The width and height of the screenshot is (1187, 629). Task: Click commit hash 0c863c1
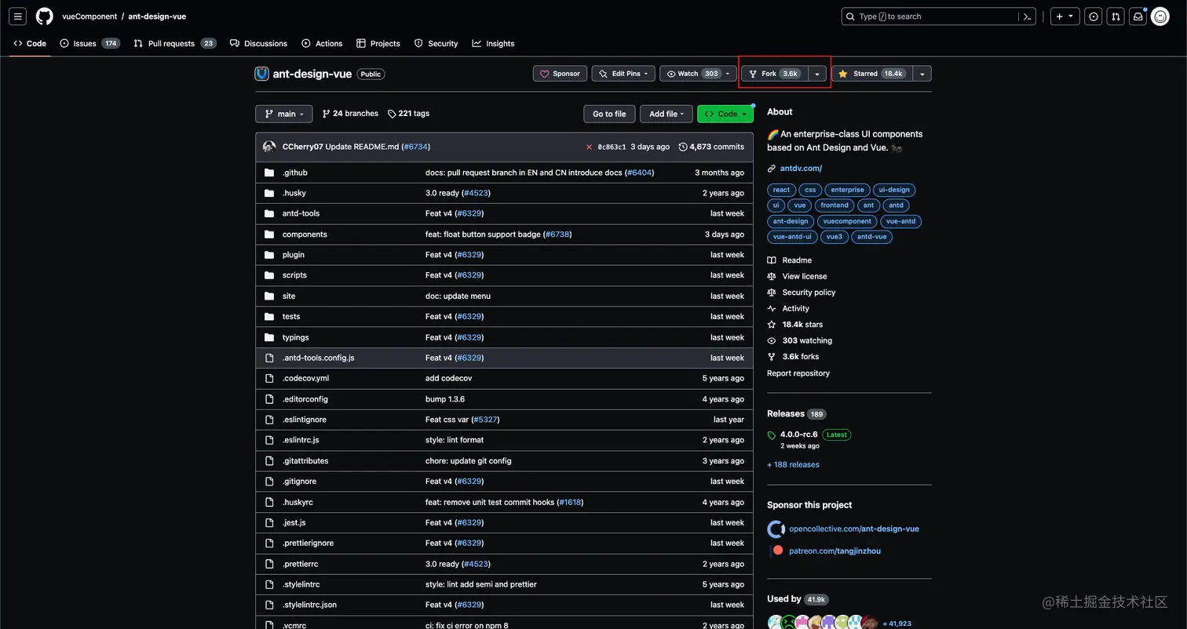pyautogui.click(x=612, y=147)
